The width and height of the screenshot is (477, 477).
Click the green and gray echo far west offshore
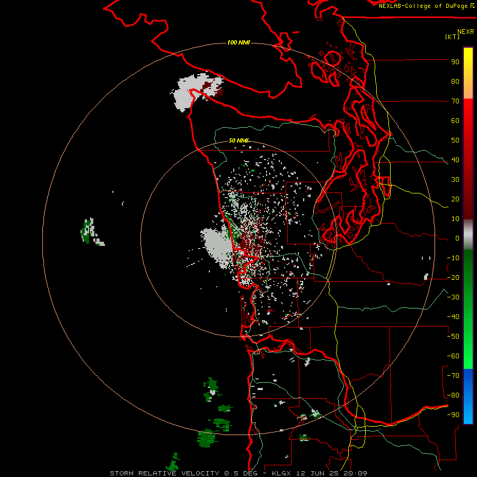91,232
